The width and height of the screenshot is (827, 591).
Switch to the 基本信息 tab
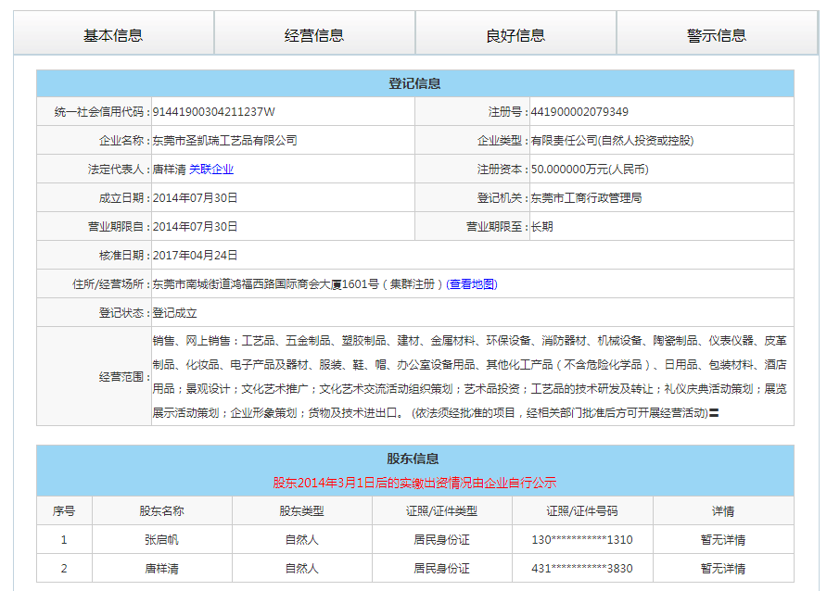tap(113, 35)
